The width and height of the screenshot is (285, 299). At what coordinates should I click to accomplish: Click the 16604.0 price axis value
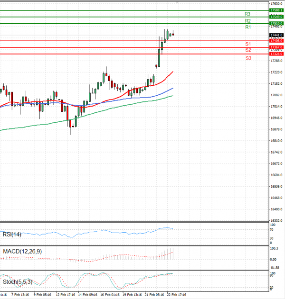(x=276, y=175)
